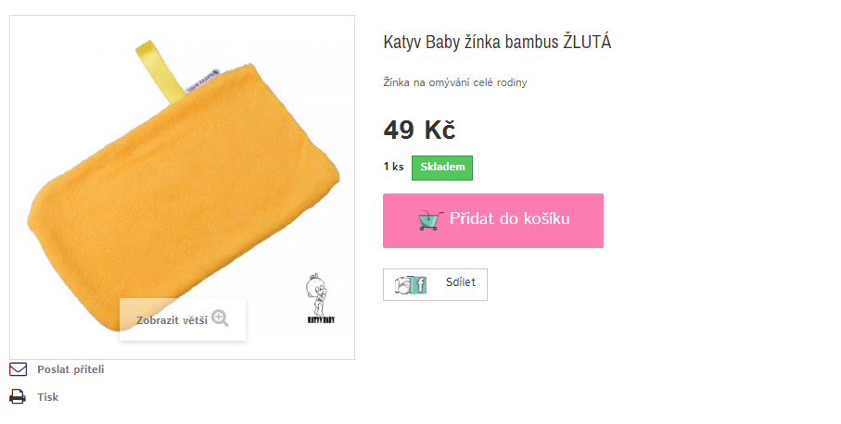Click the magnifier zoom icon
Viewport: 841px width, 424px height.
point(220,318)
